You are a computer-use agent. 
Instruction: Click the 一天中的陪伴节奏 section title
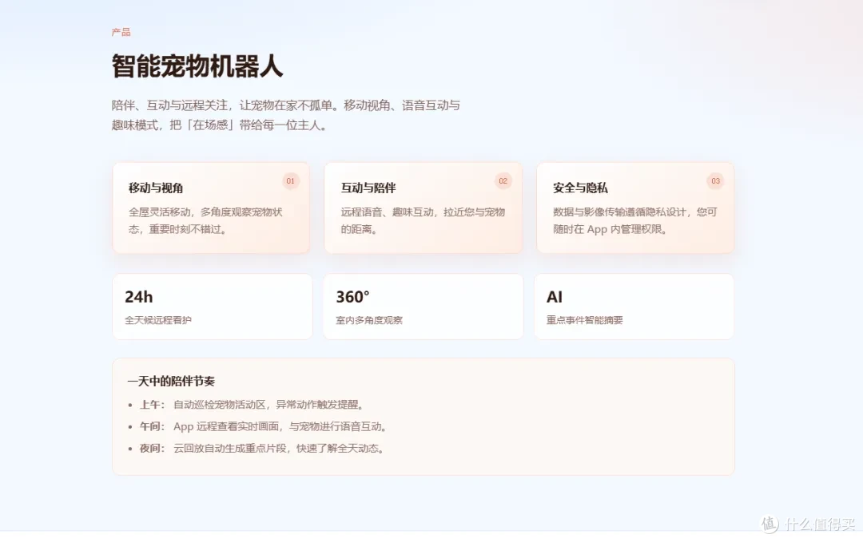click(x=171, y=381)
